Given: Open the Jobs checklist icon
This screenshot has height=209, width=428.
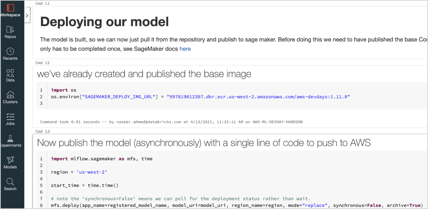Looking at the screenshot, I should 10,117.
